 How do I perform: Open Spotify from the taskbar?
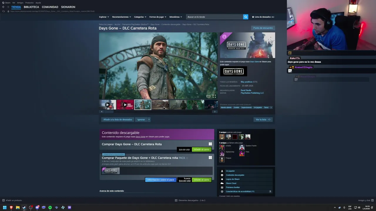(x=50, y=207)
